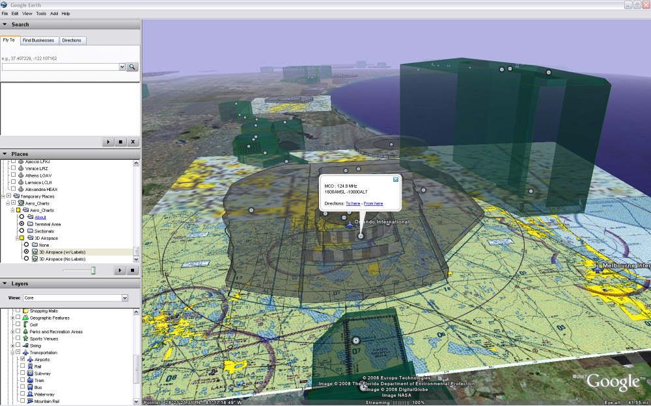Expand the Parks and Recreation Areas node
Screen dimensions: 651x406
[12, 331]
